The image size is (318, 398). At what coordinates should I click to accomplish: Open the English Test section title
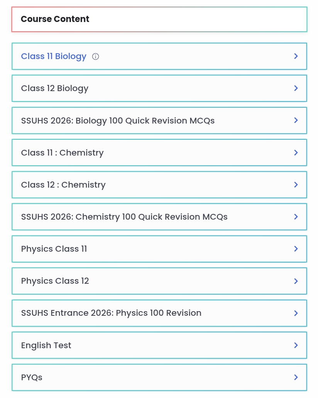click(x=46, y=345)
